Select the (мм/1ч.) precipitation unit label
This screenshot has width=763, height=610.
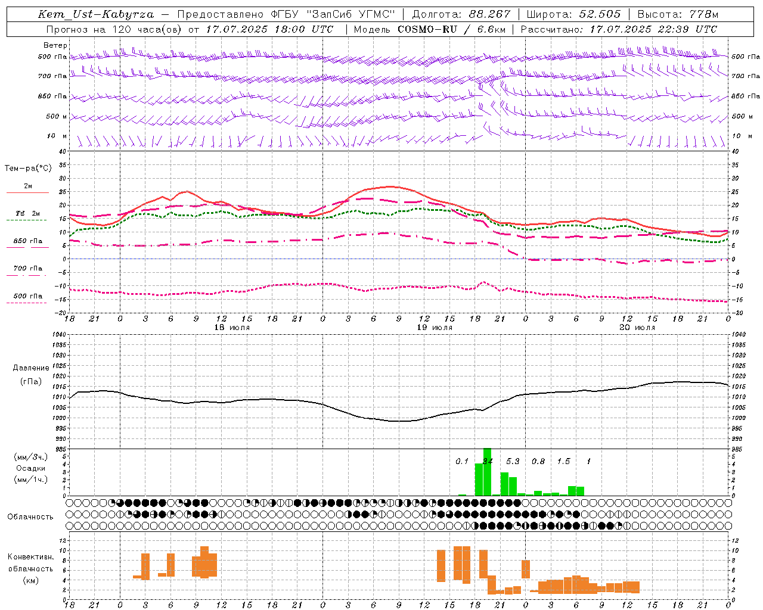pyautogui.click(x=31, y=480)
